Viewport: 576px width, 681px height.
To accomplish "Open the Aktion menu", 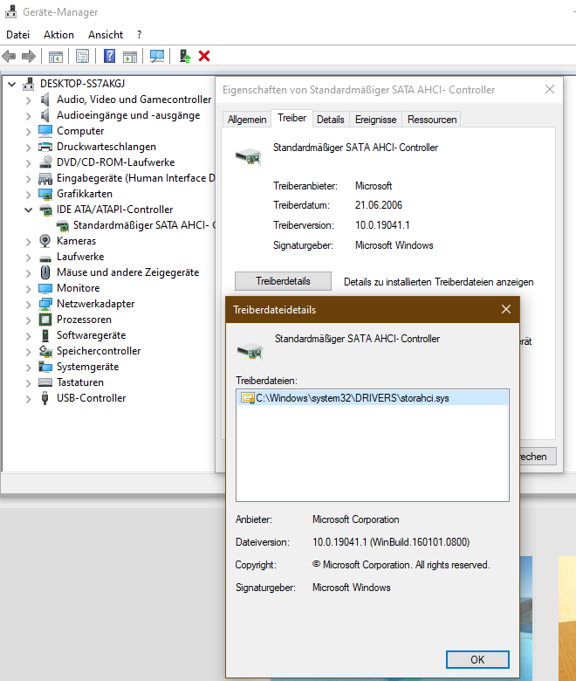I will (x=58, y=35).
